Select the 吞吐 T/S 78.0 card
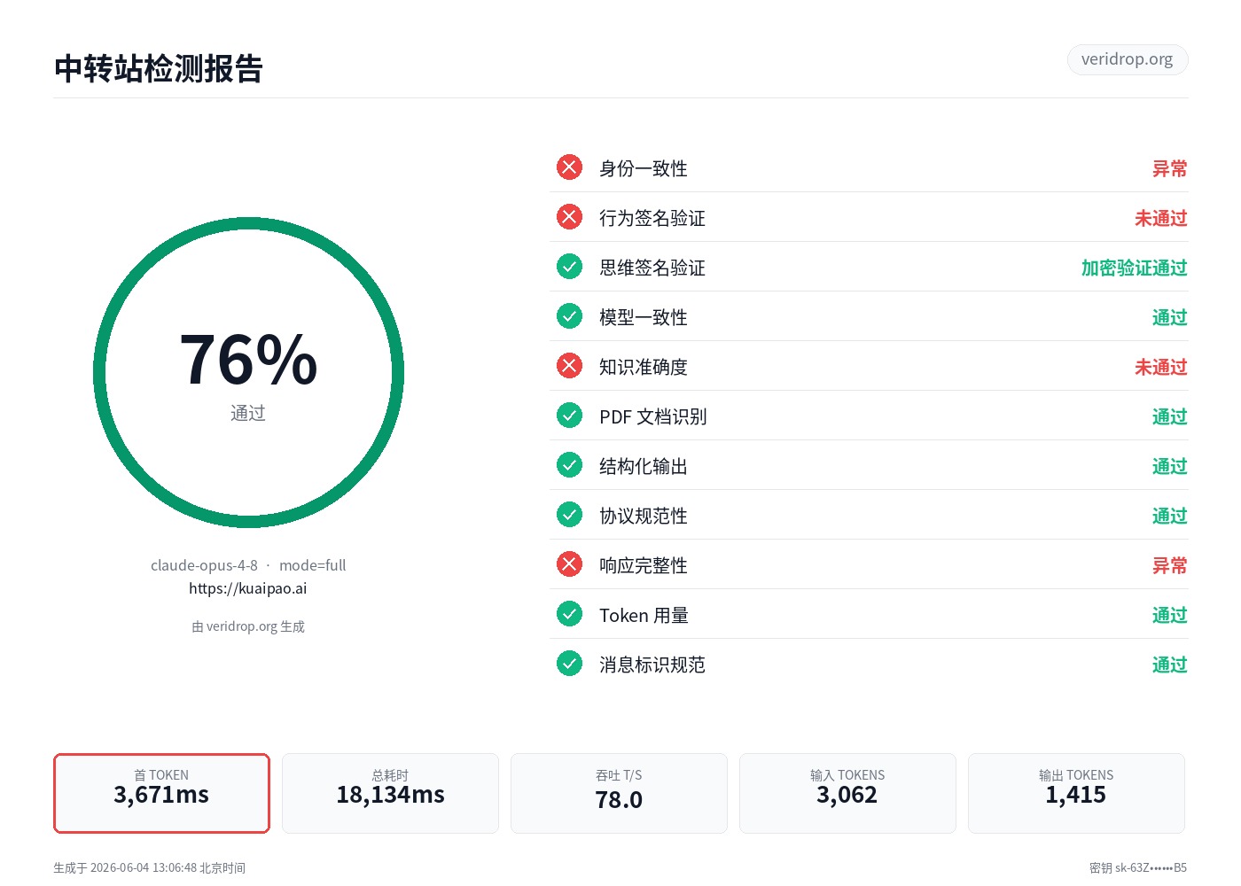Image resolution: width=1241 pixels, height=886 pixels. coord(619,793)
